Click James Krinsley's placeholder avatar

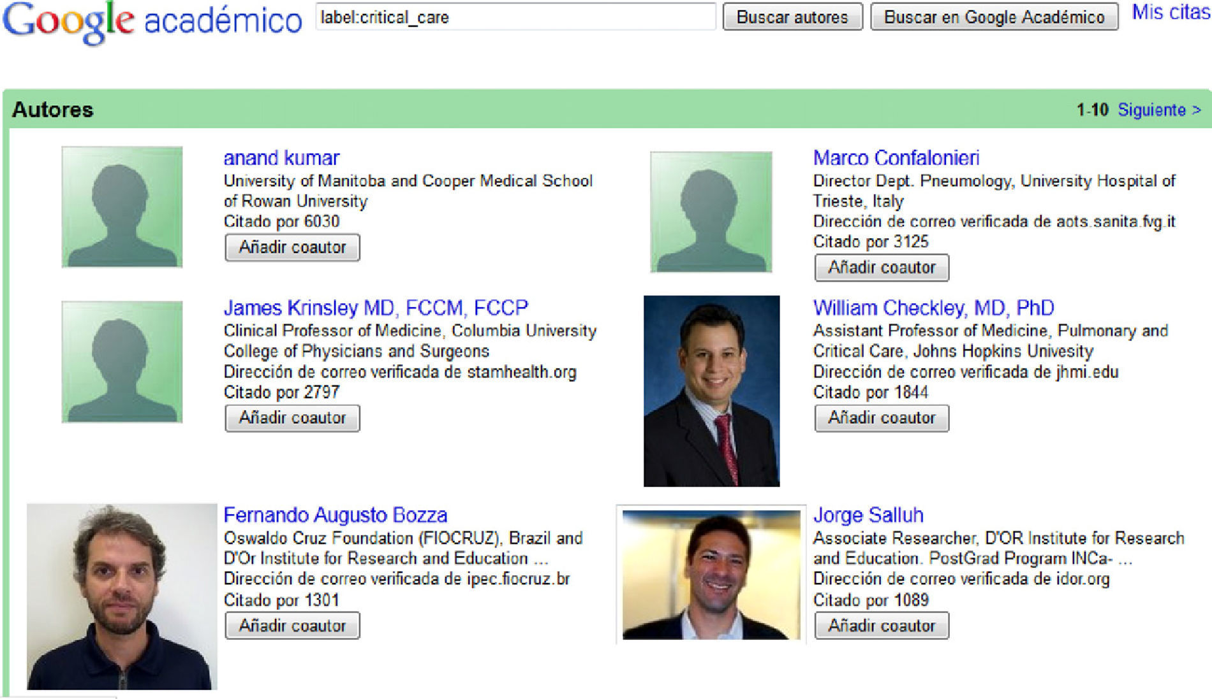coord(122,362)
